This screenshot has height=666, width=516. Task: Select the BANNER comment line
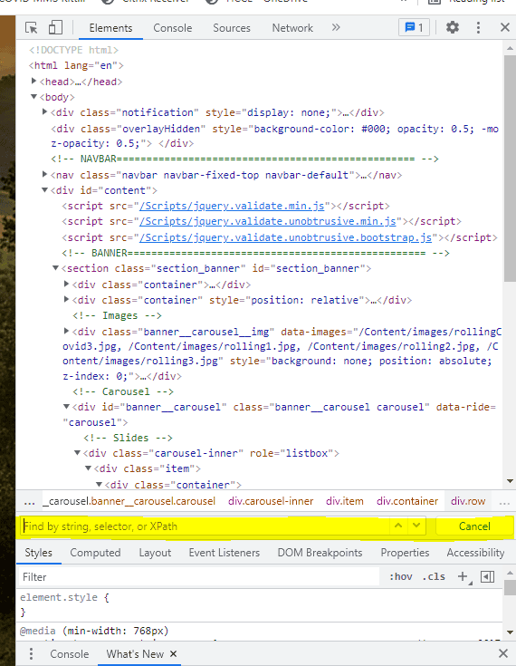255,253
